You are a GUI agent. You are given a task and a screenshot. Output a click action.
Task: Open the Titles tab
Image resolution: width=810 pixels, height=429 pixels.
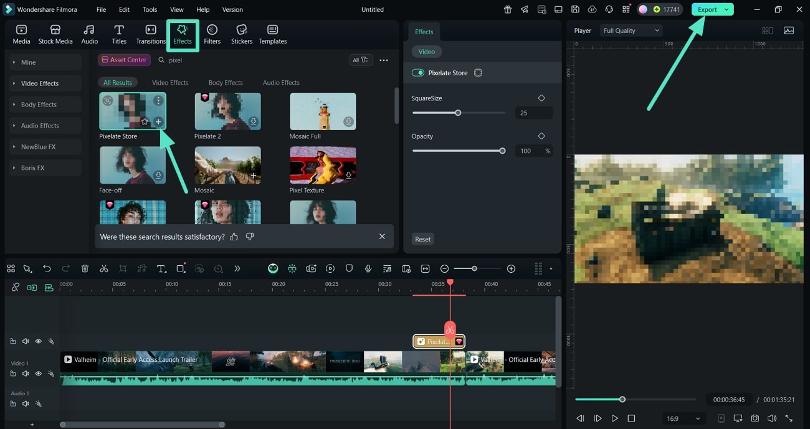click(119, 34)
